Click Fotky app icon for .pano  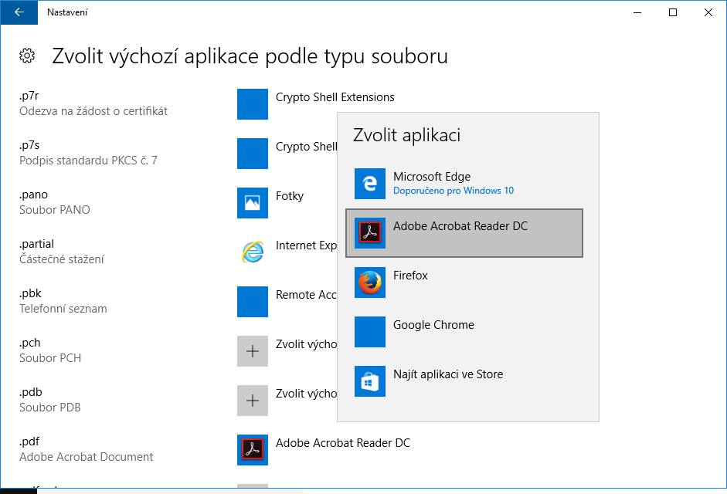click(252, 202)
